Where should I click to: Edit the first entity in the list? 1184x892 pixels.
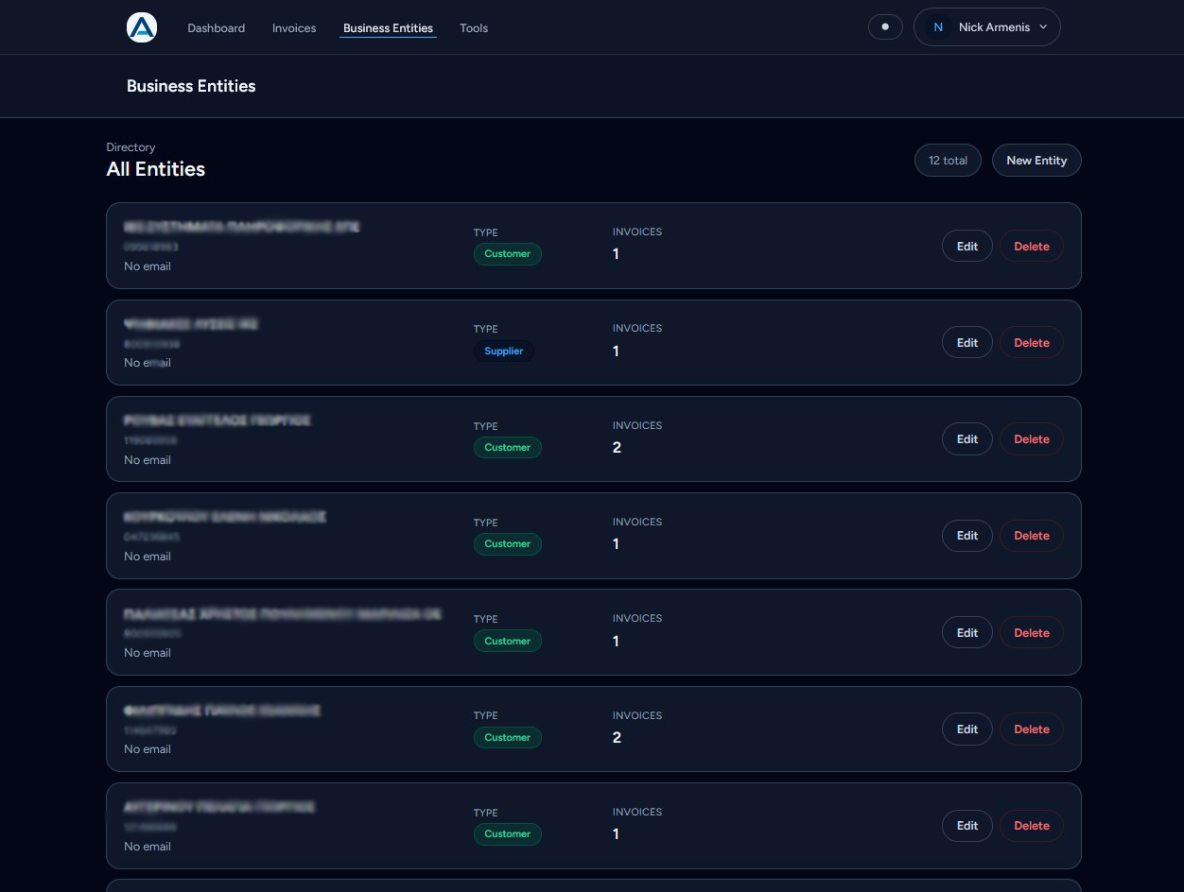coord(966,247)
